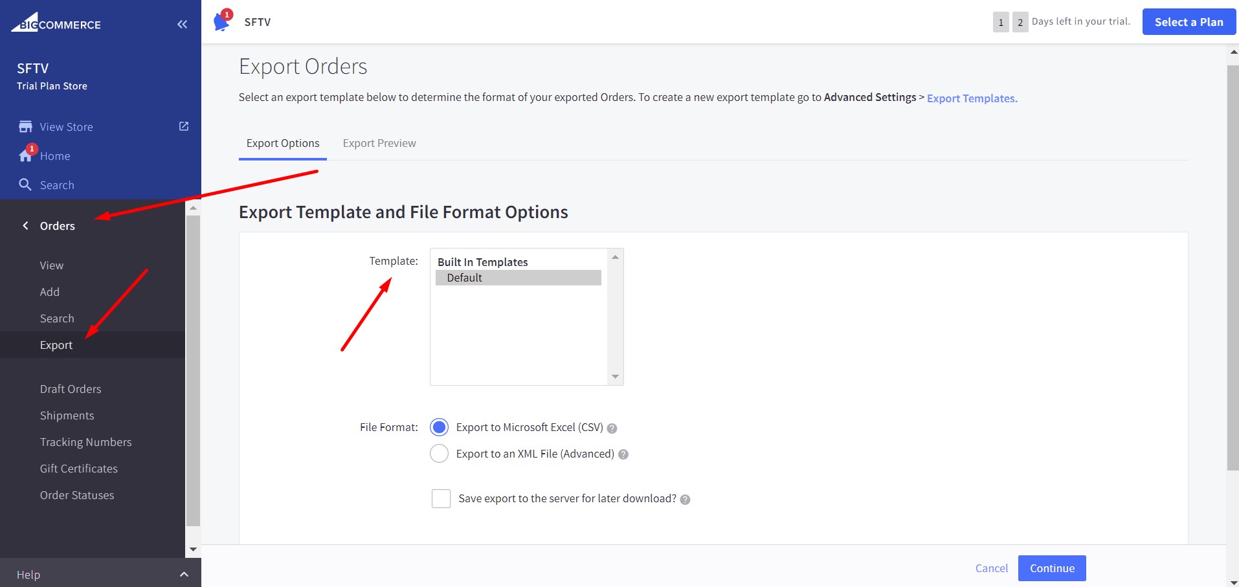Open the Search magnifier in sidebar

[x=25, y=184]
